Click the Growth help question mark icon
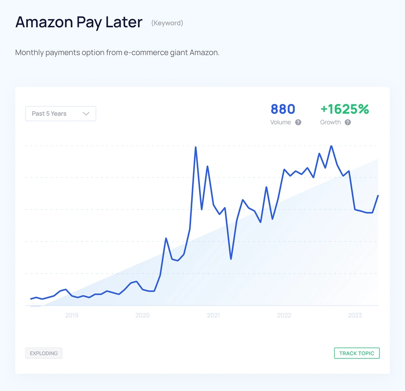Screen dimensions: 405x391 348,122
